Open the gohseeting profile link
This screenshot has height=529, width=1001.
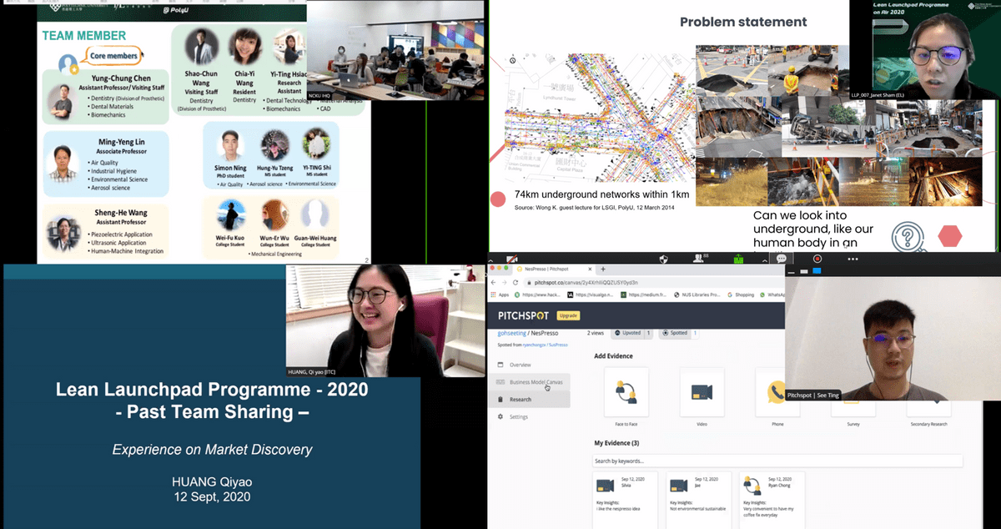coord(515,332)
